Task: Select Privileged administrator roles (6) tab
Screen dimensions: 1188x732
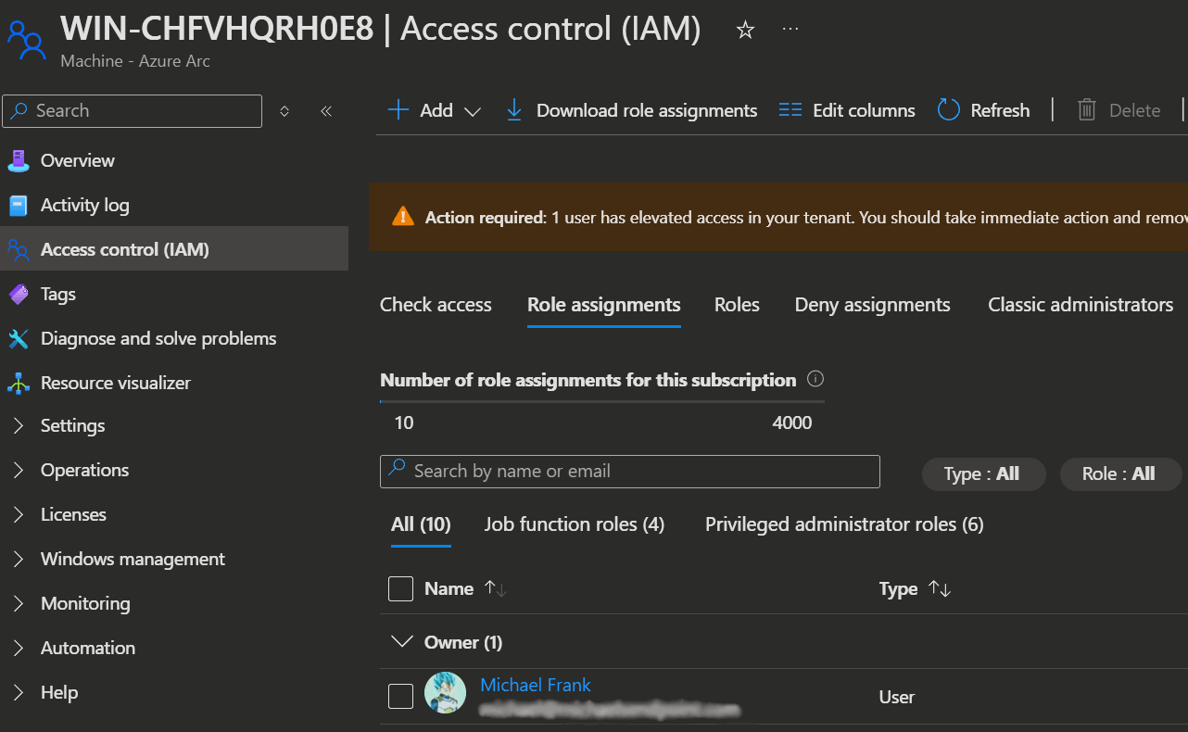Action: [844, 524]
